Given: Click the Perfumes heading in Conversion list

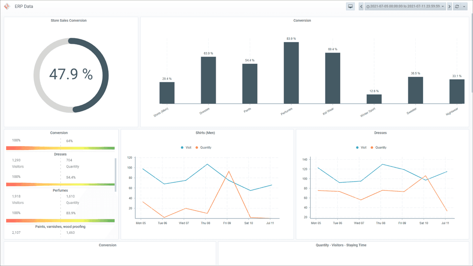Looking at the screenshot, I should [60, 191].
